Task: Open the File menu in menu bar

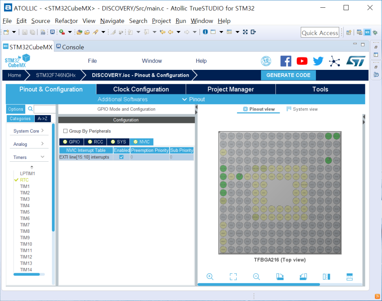Action: coord(7,21)
